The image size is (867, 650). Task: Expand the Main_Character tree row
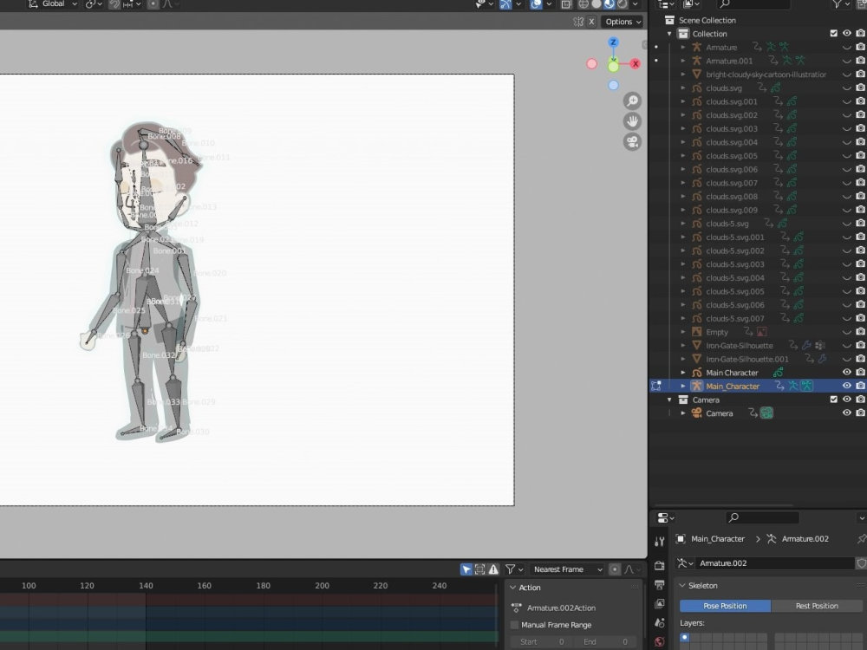(x=683, y=386)
